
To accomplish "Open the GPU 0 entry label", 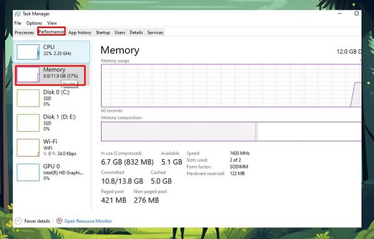I will [51, 166].
